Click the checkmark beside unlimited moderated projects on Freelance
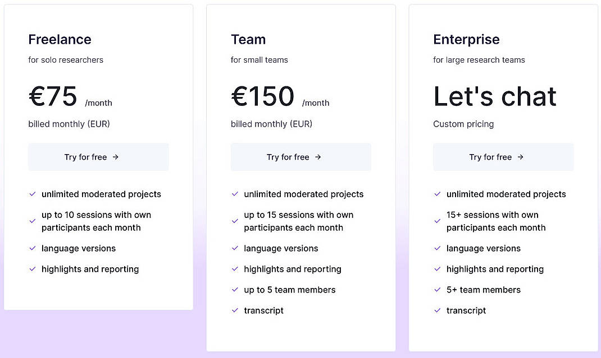This screenshot has height=358, width=601. 33,194
